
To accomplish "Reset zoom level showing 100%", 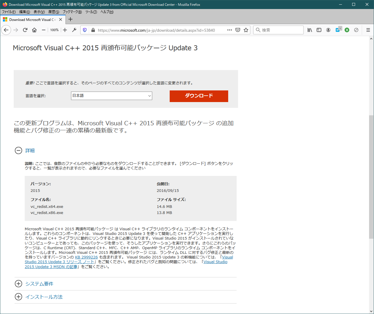I will pyautogui.click(x=54, y=30).
